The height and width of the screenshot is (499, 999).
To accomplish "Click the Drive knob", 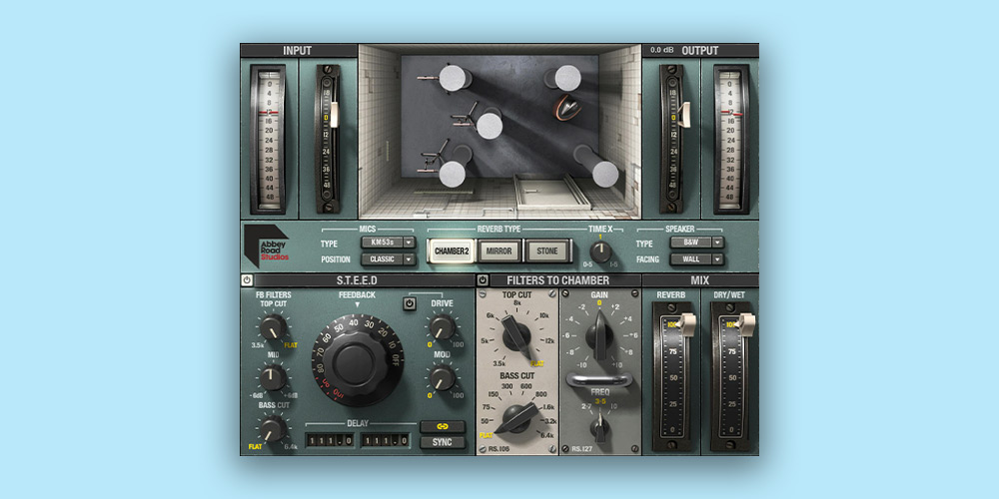I will [x=442, y=327].
